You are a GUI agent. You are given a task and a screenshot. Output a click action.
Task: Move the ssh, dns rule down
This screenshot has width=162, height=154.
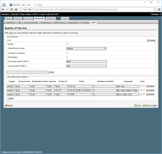click(x=144, y=86)
